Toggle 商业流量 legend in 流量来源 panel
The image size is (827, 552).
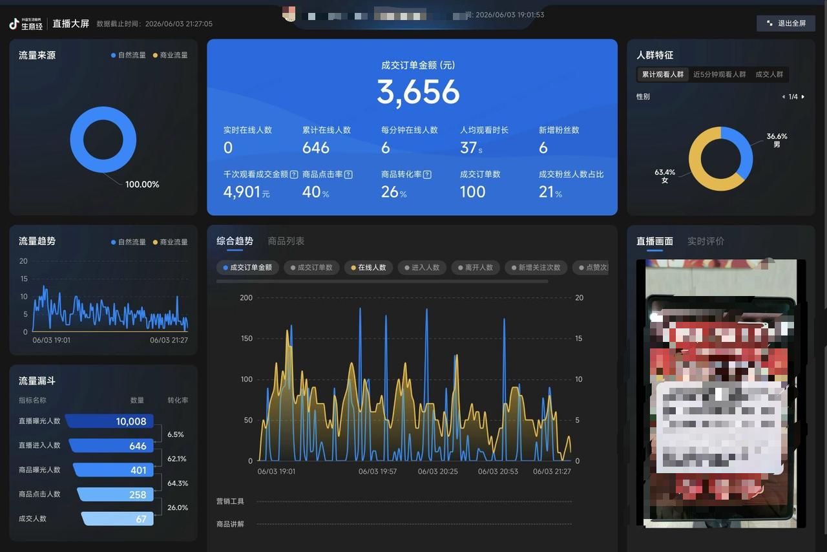click(x=170, y=56)
